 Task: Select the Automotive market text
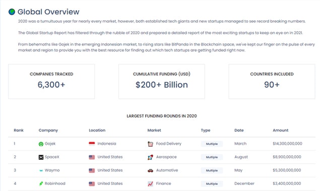(167, 170)
